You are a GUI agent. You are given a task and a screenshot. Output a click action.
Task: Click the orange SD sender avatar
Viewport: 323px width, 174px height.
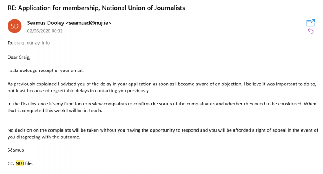pos(14,26)
